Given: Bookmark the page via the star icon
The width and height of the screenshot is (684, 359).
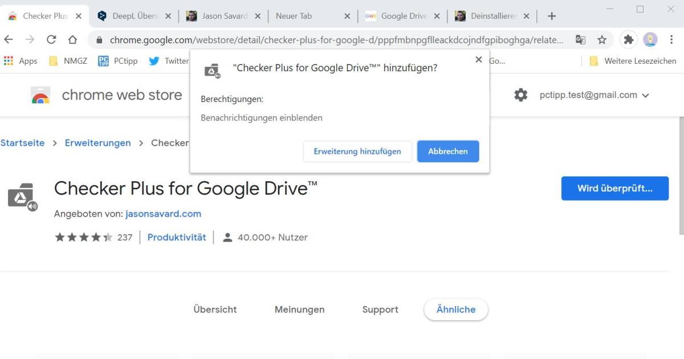Looking at the screenshot, I should [602, 40].
